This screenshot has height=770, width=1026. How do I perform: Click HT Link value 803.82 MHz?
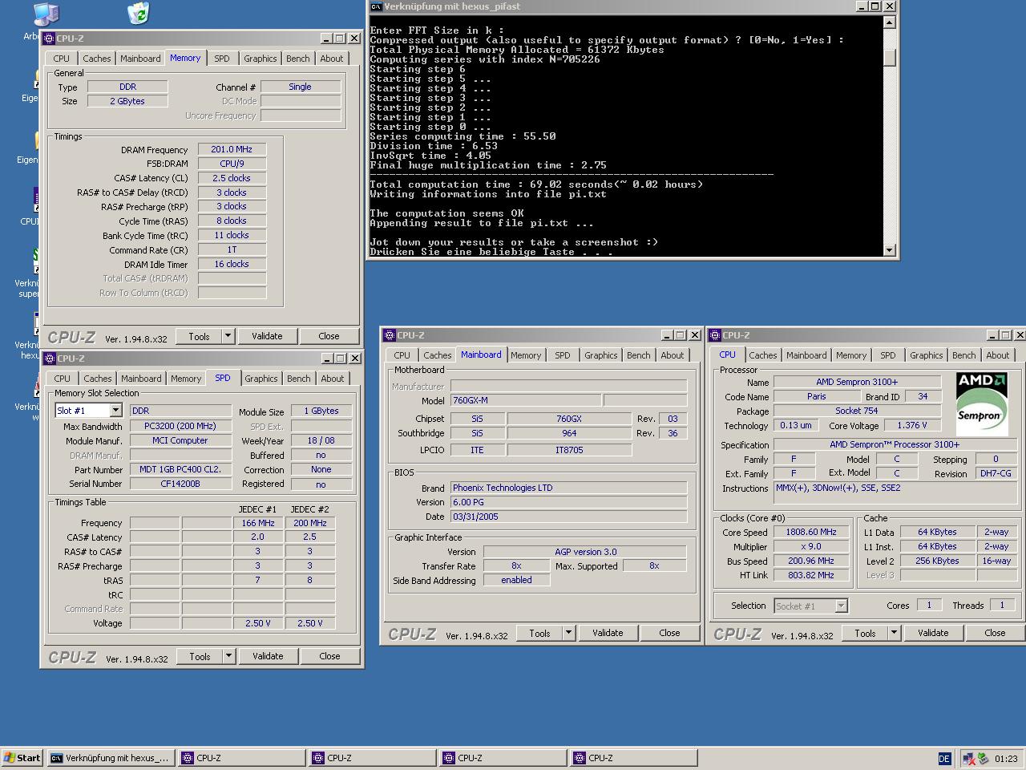tap(811, 575)
